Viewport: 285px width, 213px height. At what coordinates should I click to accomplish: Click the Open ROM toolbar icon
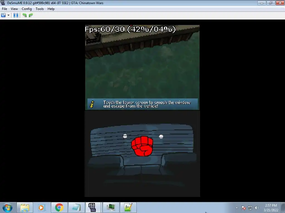click(x=3, y=15)
